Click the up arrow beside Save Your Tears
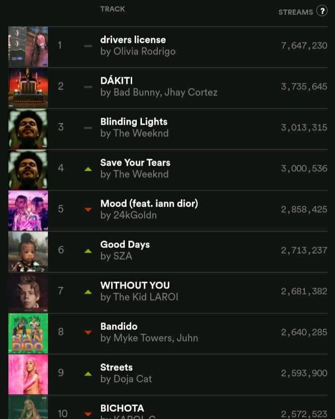Viewport: 335px width, 419px height. tap(88, 169)
